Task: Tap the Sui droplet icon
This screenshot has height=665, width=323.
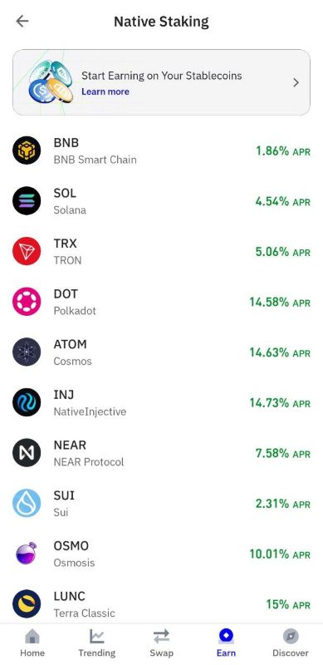Action: 27,504
